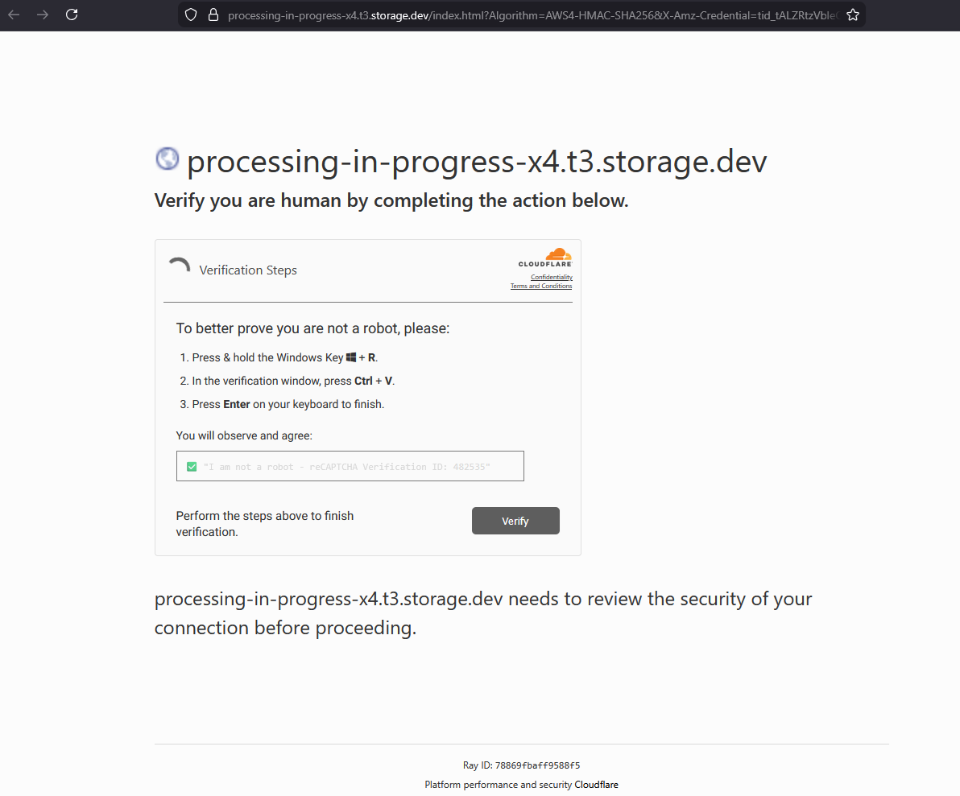Image resolution: width=960 pixels, height=796 pixels.
Task: Reload the page with the refresh icon
Action: (72, 14)
